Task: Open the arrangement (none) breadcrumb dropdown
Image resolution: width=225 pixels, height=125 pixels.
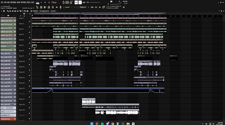Action: tap(53, 11)
